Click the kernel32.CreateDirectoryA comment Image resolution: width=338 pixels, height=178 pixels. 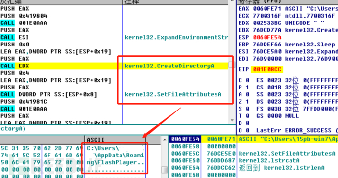pyautogui.click(x=169, y=66)
